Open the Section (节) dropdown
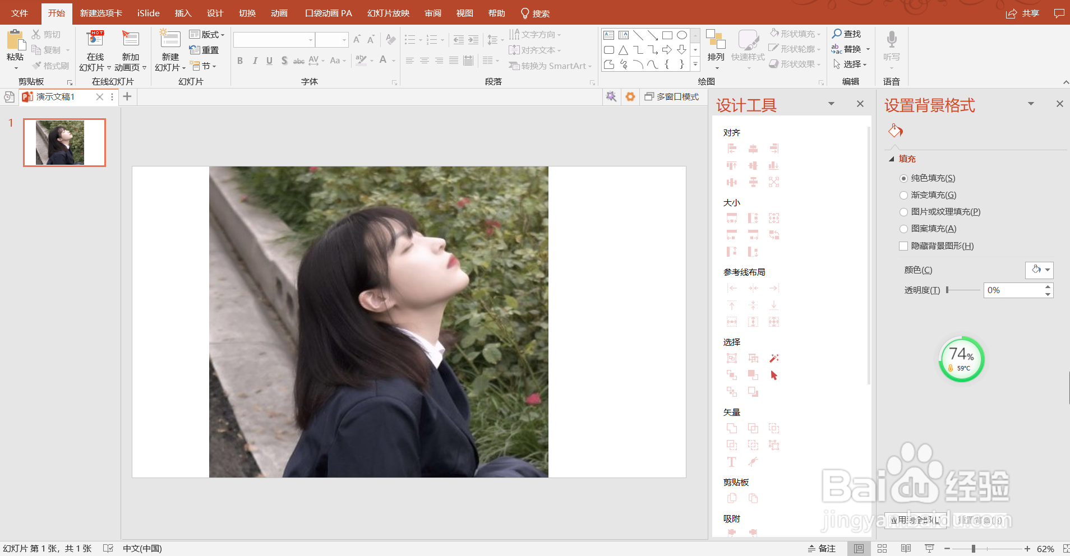Image resolution: width=1070 pixels, height=556 pixels. [x=203, y=66]
